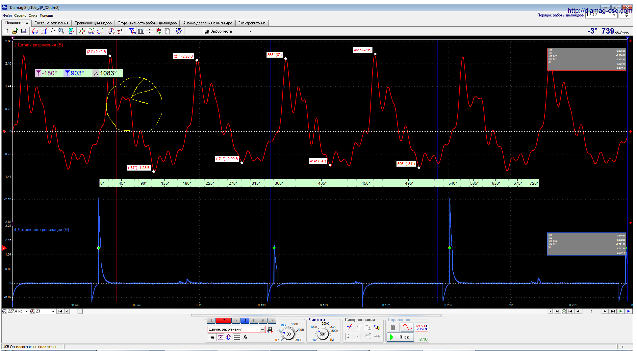The width and height of the screenshot is (637, 351).
Task: Save the oscillogram with the floppy icon
Action: click(24, 31)
